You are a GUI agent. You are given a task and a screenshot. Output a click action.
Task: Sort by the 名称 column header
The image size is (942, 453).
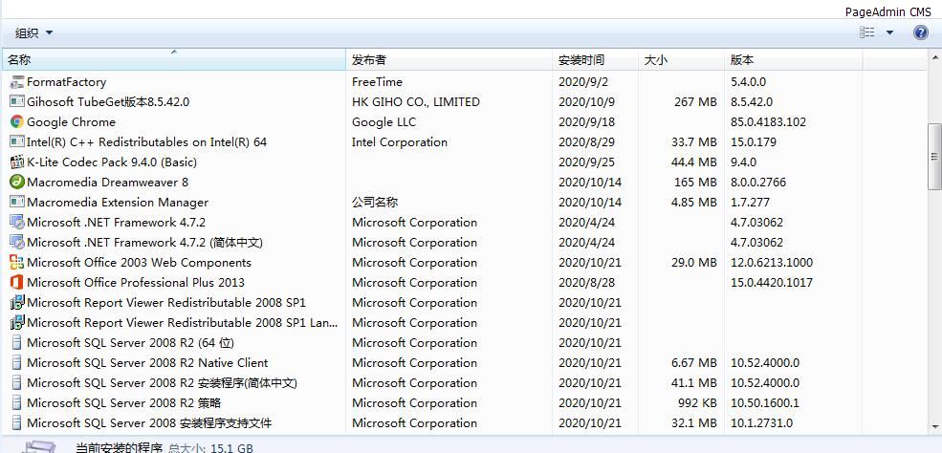pyautogui.click(x=174, y=60)
